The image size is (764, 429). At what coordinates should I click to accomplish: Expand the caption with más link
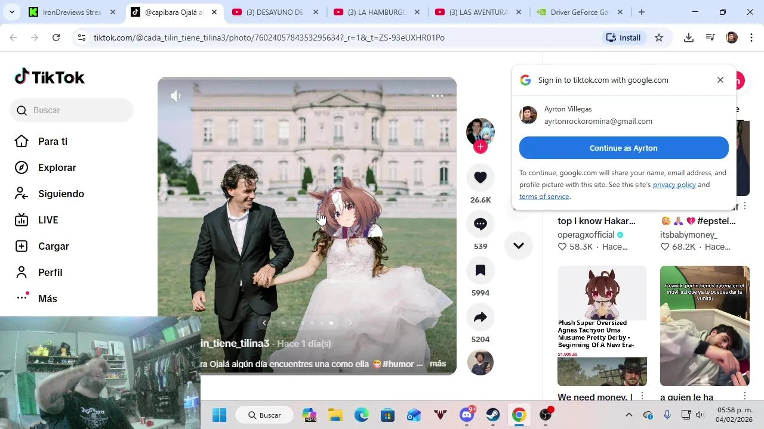point(438,363)
